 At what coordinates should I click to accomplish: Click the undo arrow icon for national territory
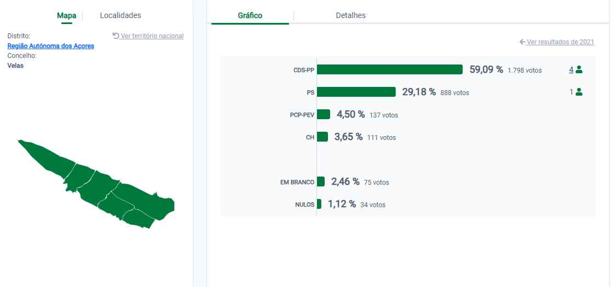(x=116, y=36)
